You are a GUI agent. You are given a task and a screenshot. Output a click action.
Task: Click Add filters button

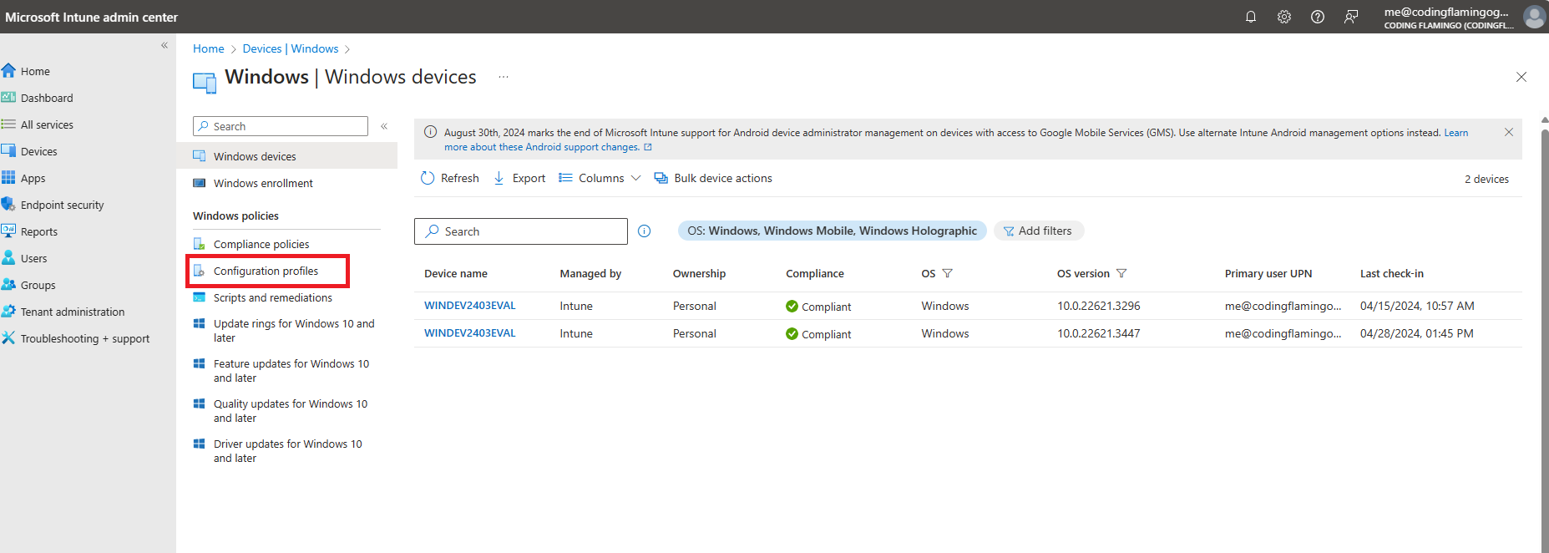click(1038, 231)
